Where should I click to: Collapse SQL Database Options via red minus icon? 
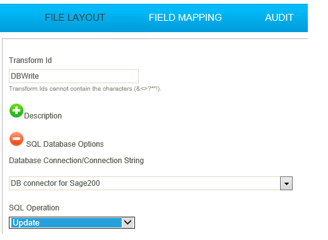[x=16, y=139]
